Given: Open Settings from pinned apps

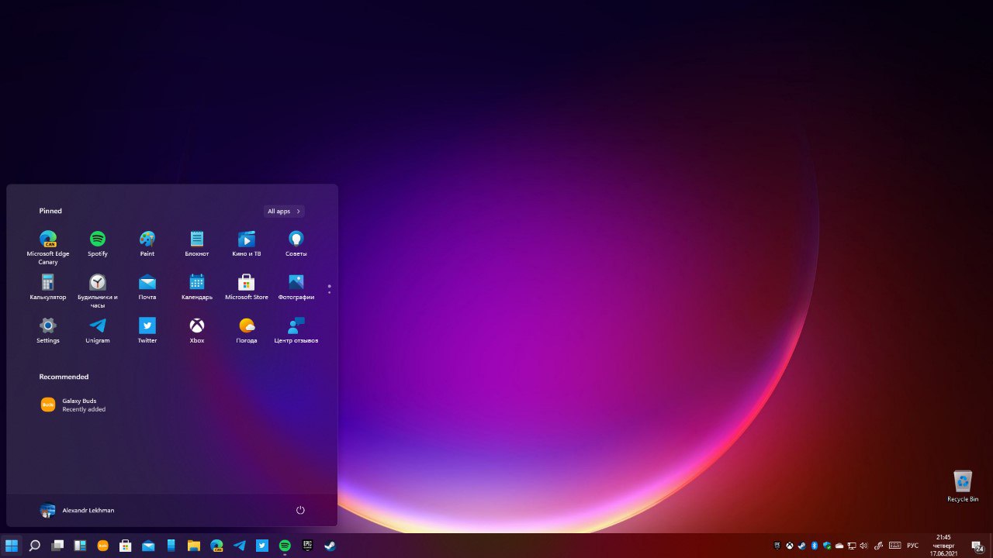Looking at the screenshot, I should [48, 330].
